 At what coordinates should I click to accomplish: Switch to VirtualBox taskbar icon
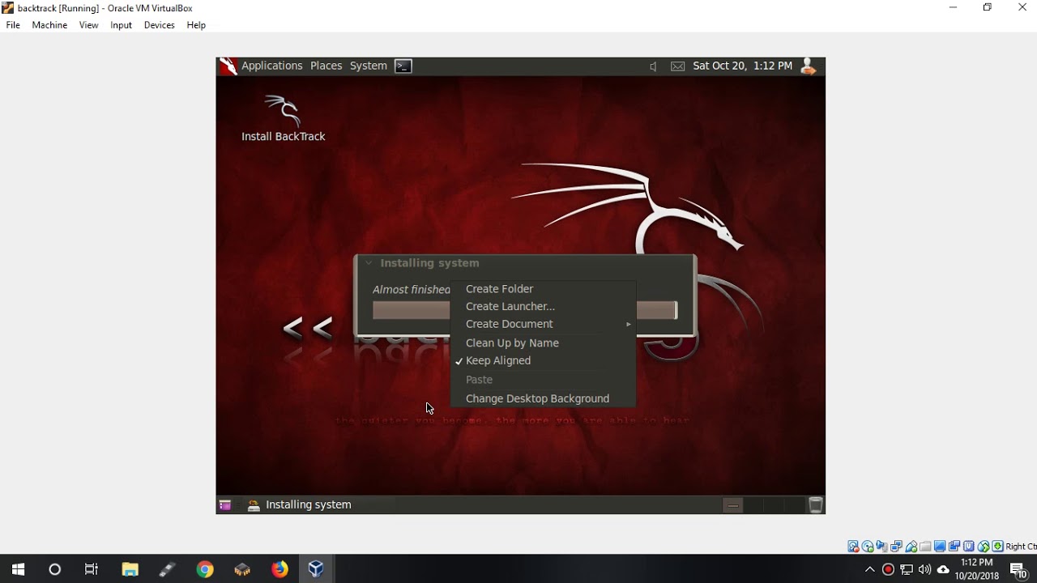(x=316, y=569)
